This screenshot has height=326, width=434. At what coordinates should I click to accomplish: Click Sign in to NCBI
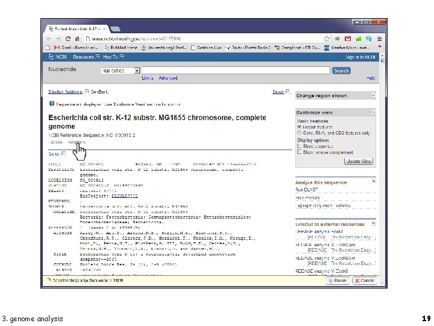tap(360, 57)
